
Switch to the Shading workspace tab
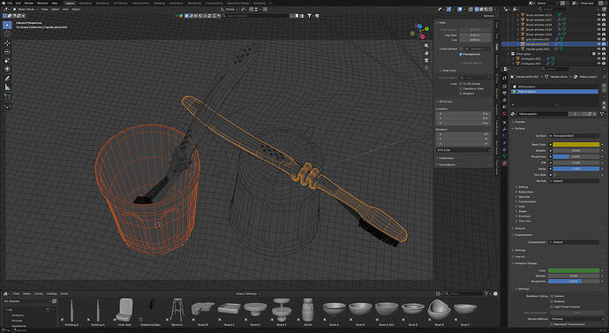pos(159,4)
